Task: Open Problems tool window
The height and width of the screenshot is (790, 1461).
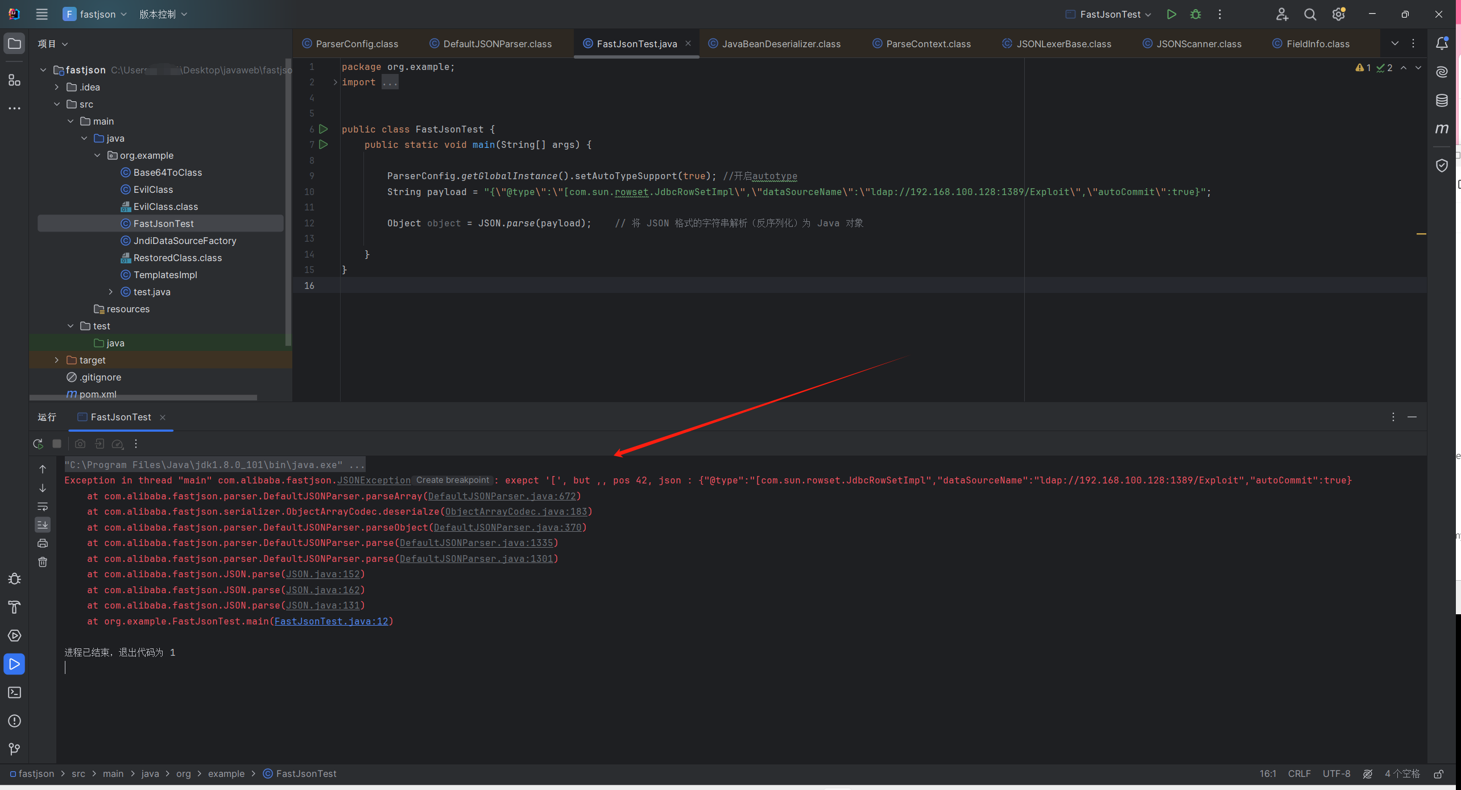Action: pos(14,721)
